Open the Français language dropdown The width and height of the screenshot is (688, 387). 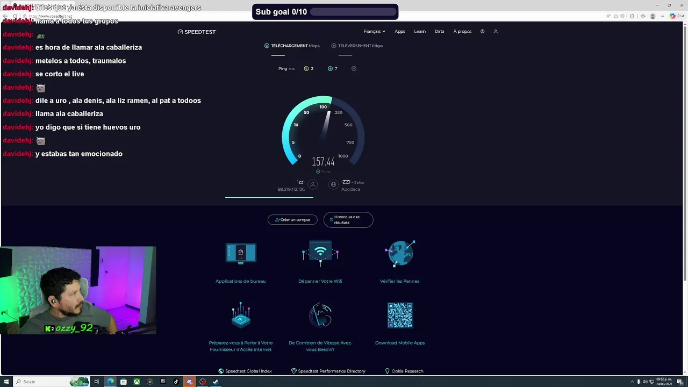click(x=374, y=31)
